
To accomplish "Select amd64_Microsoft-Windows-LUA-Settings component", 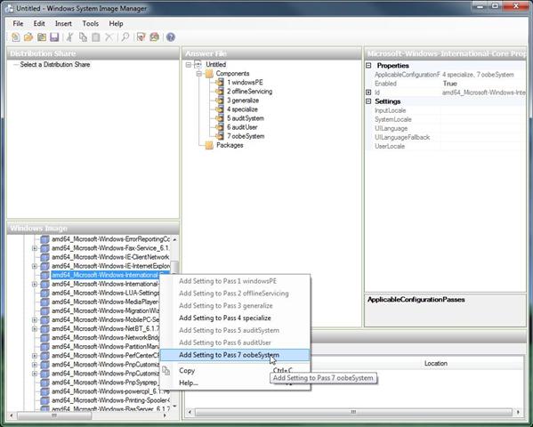I will (x=105, y=293).
